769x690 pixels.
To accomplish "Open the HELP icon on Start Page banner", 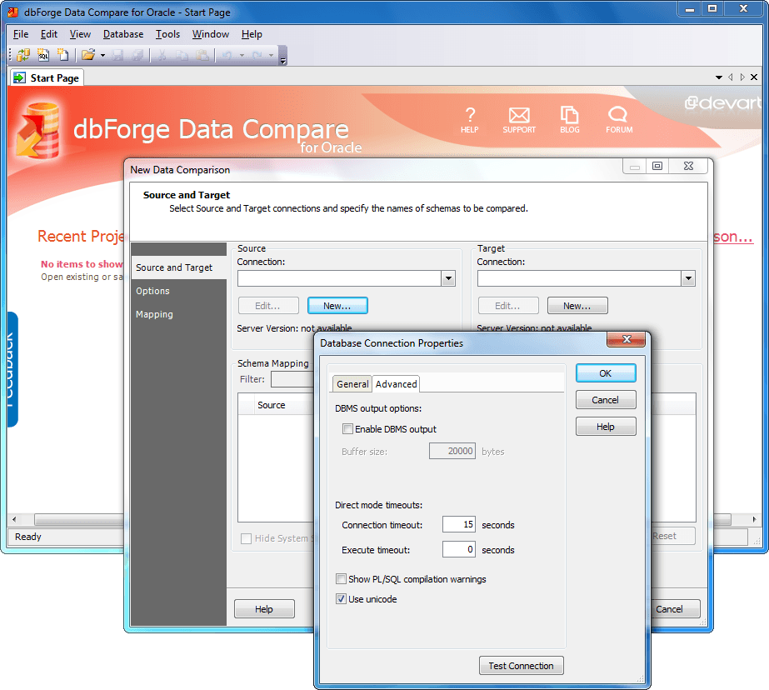I will [469, 120].
